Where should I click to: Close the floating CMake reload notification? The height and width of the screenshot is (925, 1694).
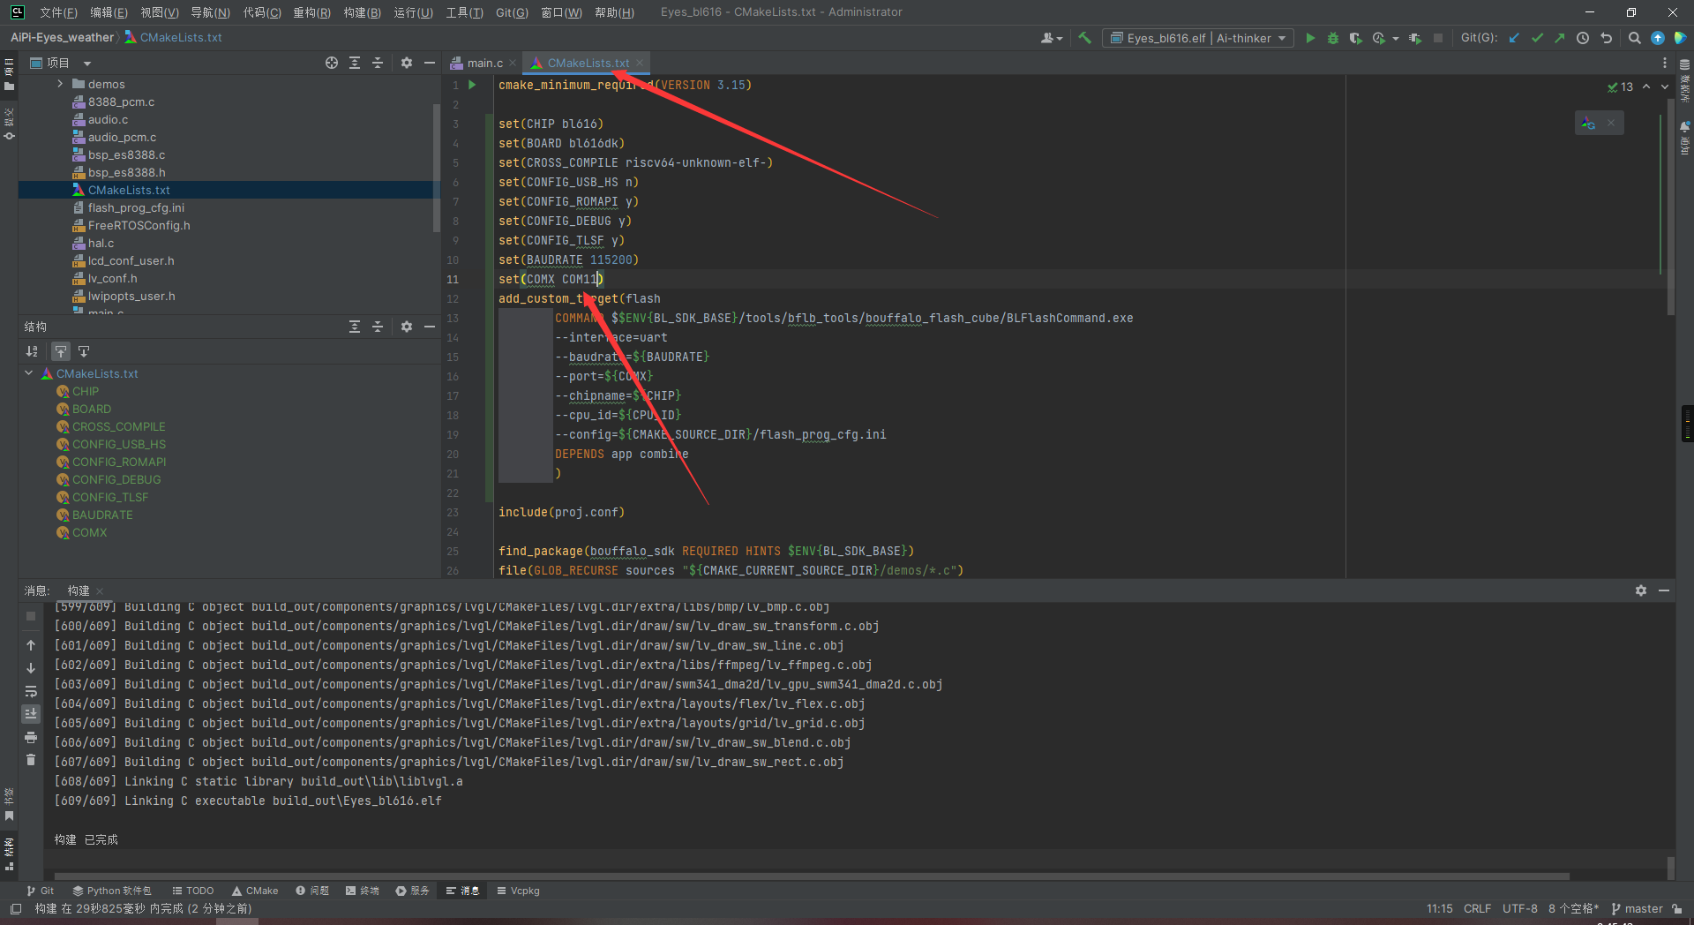coord(1611,123)
